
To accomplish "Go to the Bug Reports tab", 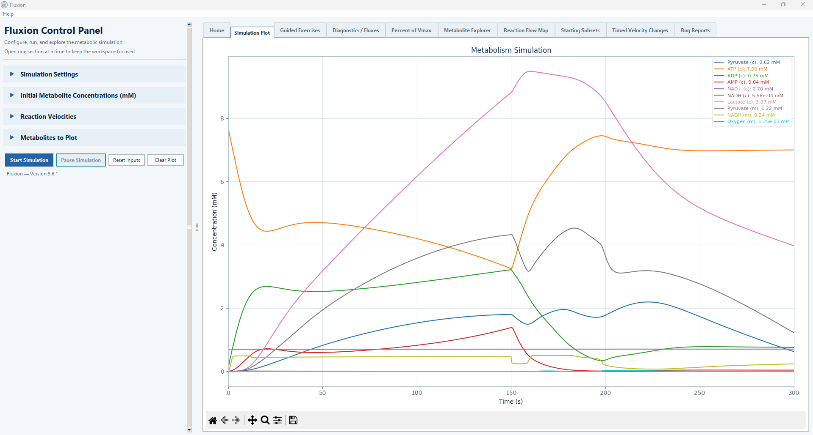I will [695, 30].
